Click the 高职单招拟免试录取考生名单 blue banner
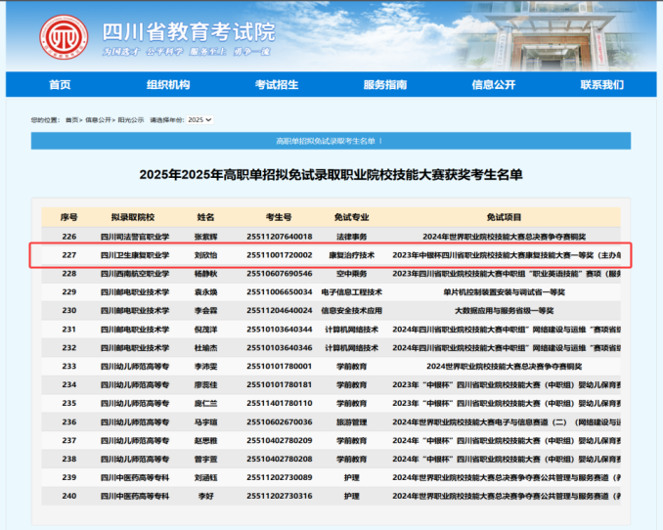This screenshot has height=530, width=663. coord(331,141)
